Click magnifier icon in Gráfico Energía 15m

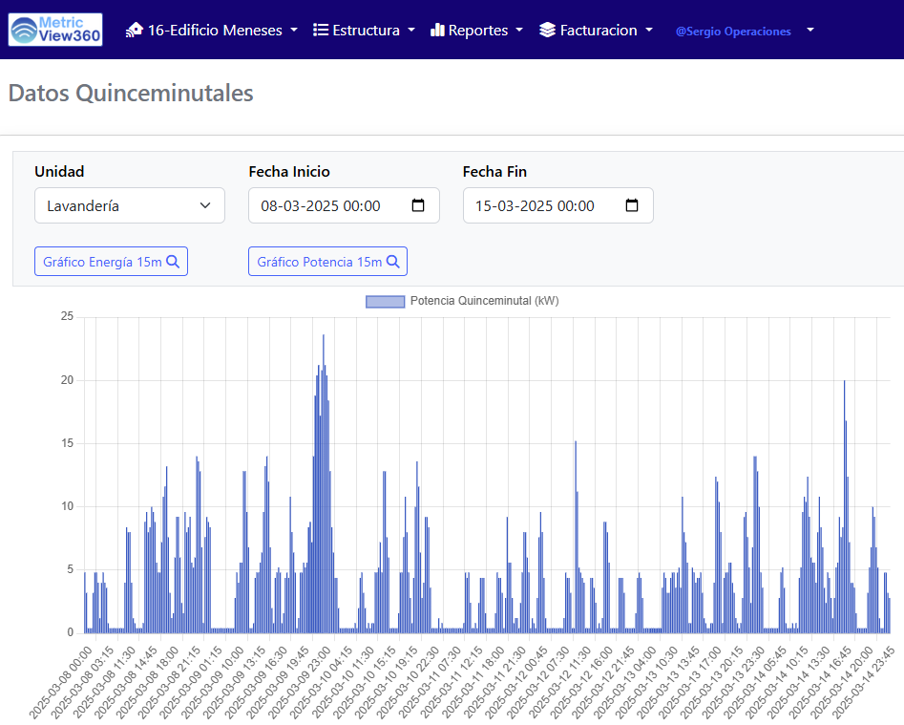tap(173, 262)
